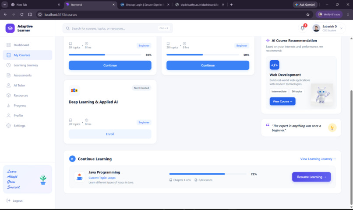This screenshot has height=210, width=353.
Task: Click the Assessments document icon
Action: [9, 75]
